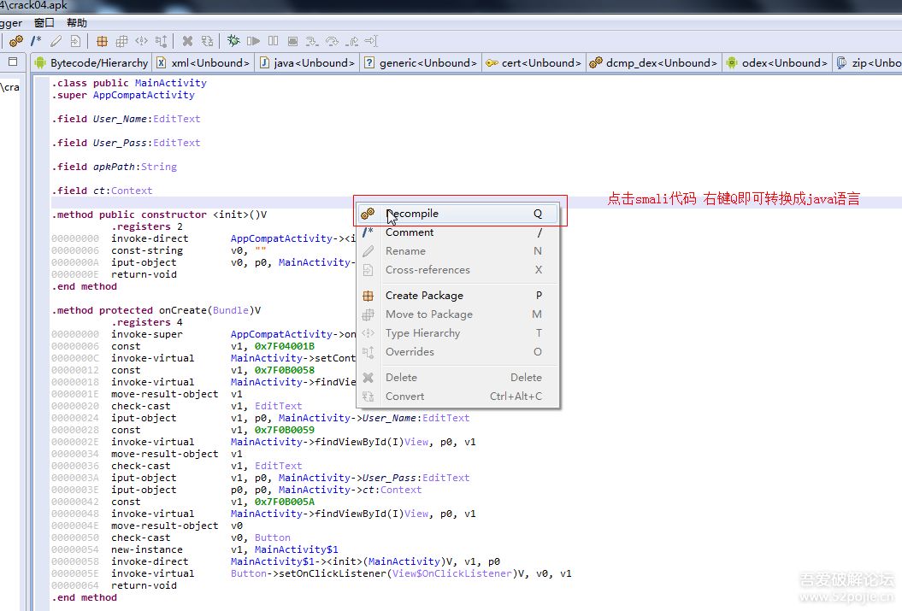Click the Decompile gears icon in the toolbar

point(16,41)
